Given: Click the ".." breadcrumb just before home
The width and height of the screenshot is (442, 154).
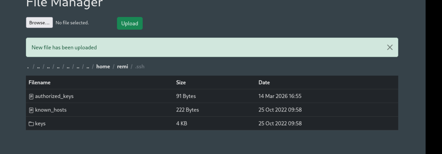Looking at the screenshot, I should pos(87,67).
